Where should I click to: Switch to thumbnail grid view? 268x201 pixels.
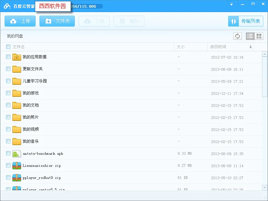click(x=258, y=36)
